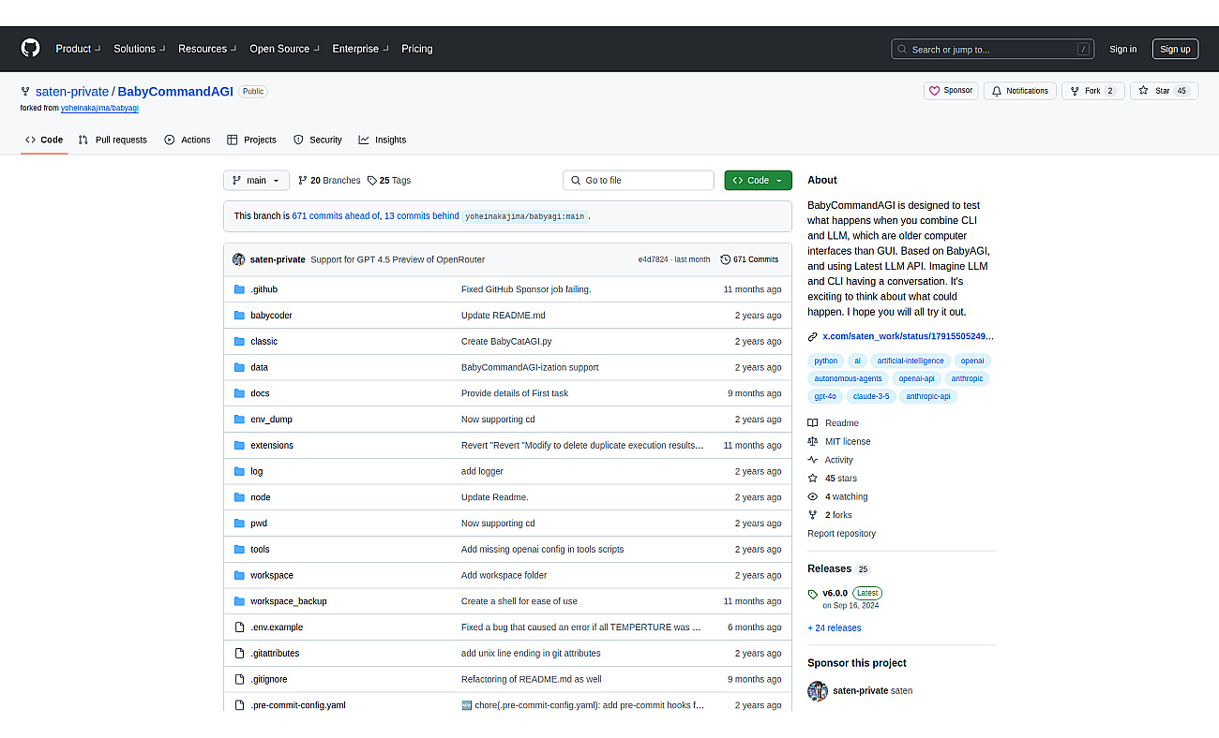Screen dimensions: 1219x738
Task: Click the .gitignore file icon
Action: point(239,679)
